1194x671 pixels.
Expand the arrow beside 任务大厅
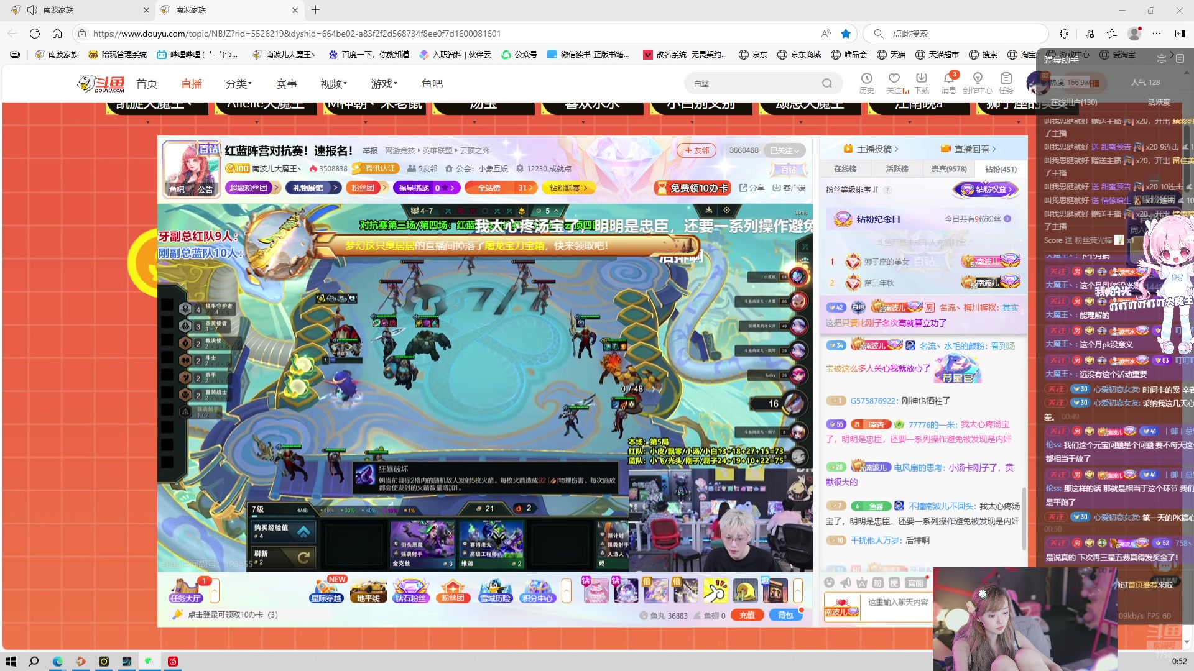tap(215, 591)
